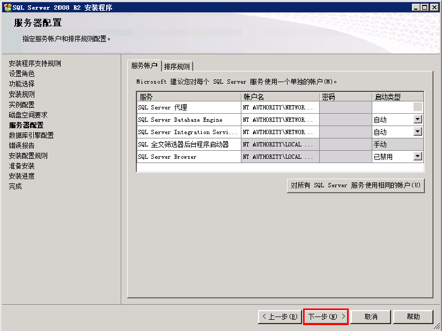
Task: Click password field for SQL Server 代理
Action: tap(345, 107)
